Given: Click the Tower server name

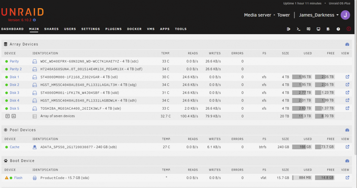Looking at the screenshot, I should 283,15.
